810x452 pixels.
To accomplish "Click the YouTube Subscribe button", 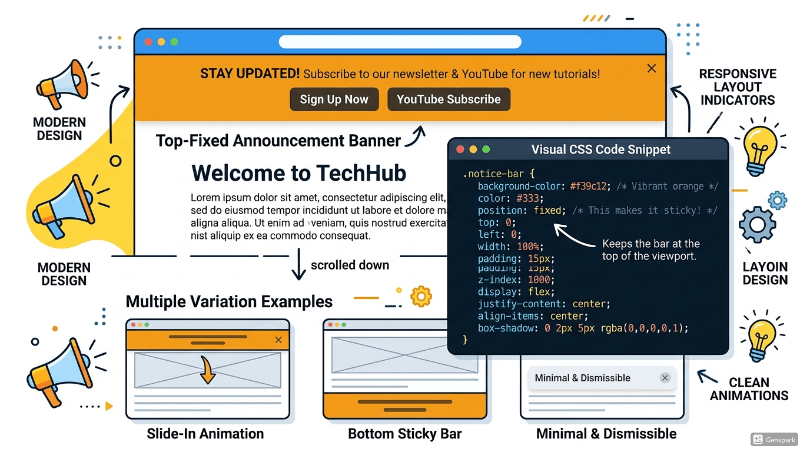I will point(449,99).
